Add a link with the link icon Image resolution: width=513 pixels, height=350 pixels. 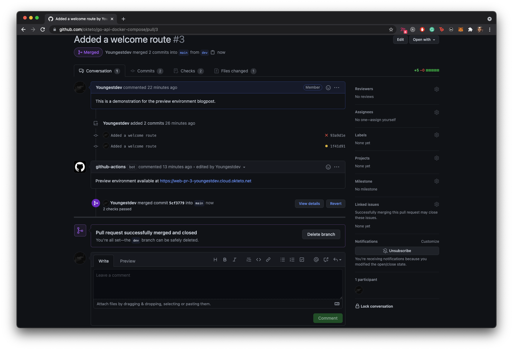268,260
